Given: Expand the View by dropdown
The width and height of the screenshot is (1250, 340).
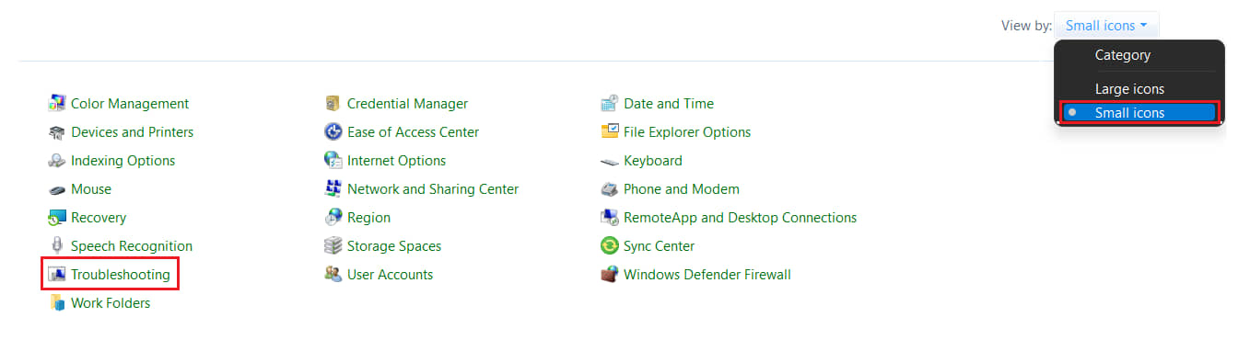Looking at the screenshot, I should 1106,26.
